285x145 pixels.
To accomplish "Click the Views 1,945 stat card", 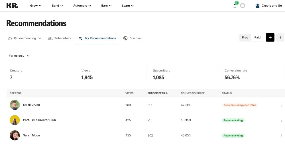I will [x=112, y=74].
